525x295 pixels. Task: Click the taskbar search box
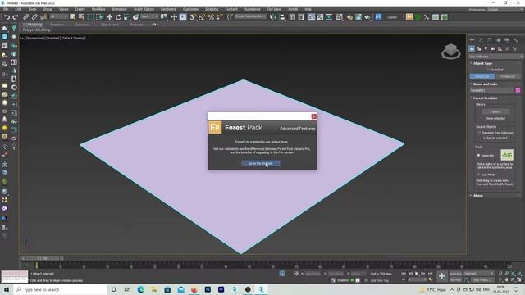pos(60,289)
